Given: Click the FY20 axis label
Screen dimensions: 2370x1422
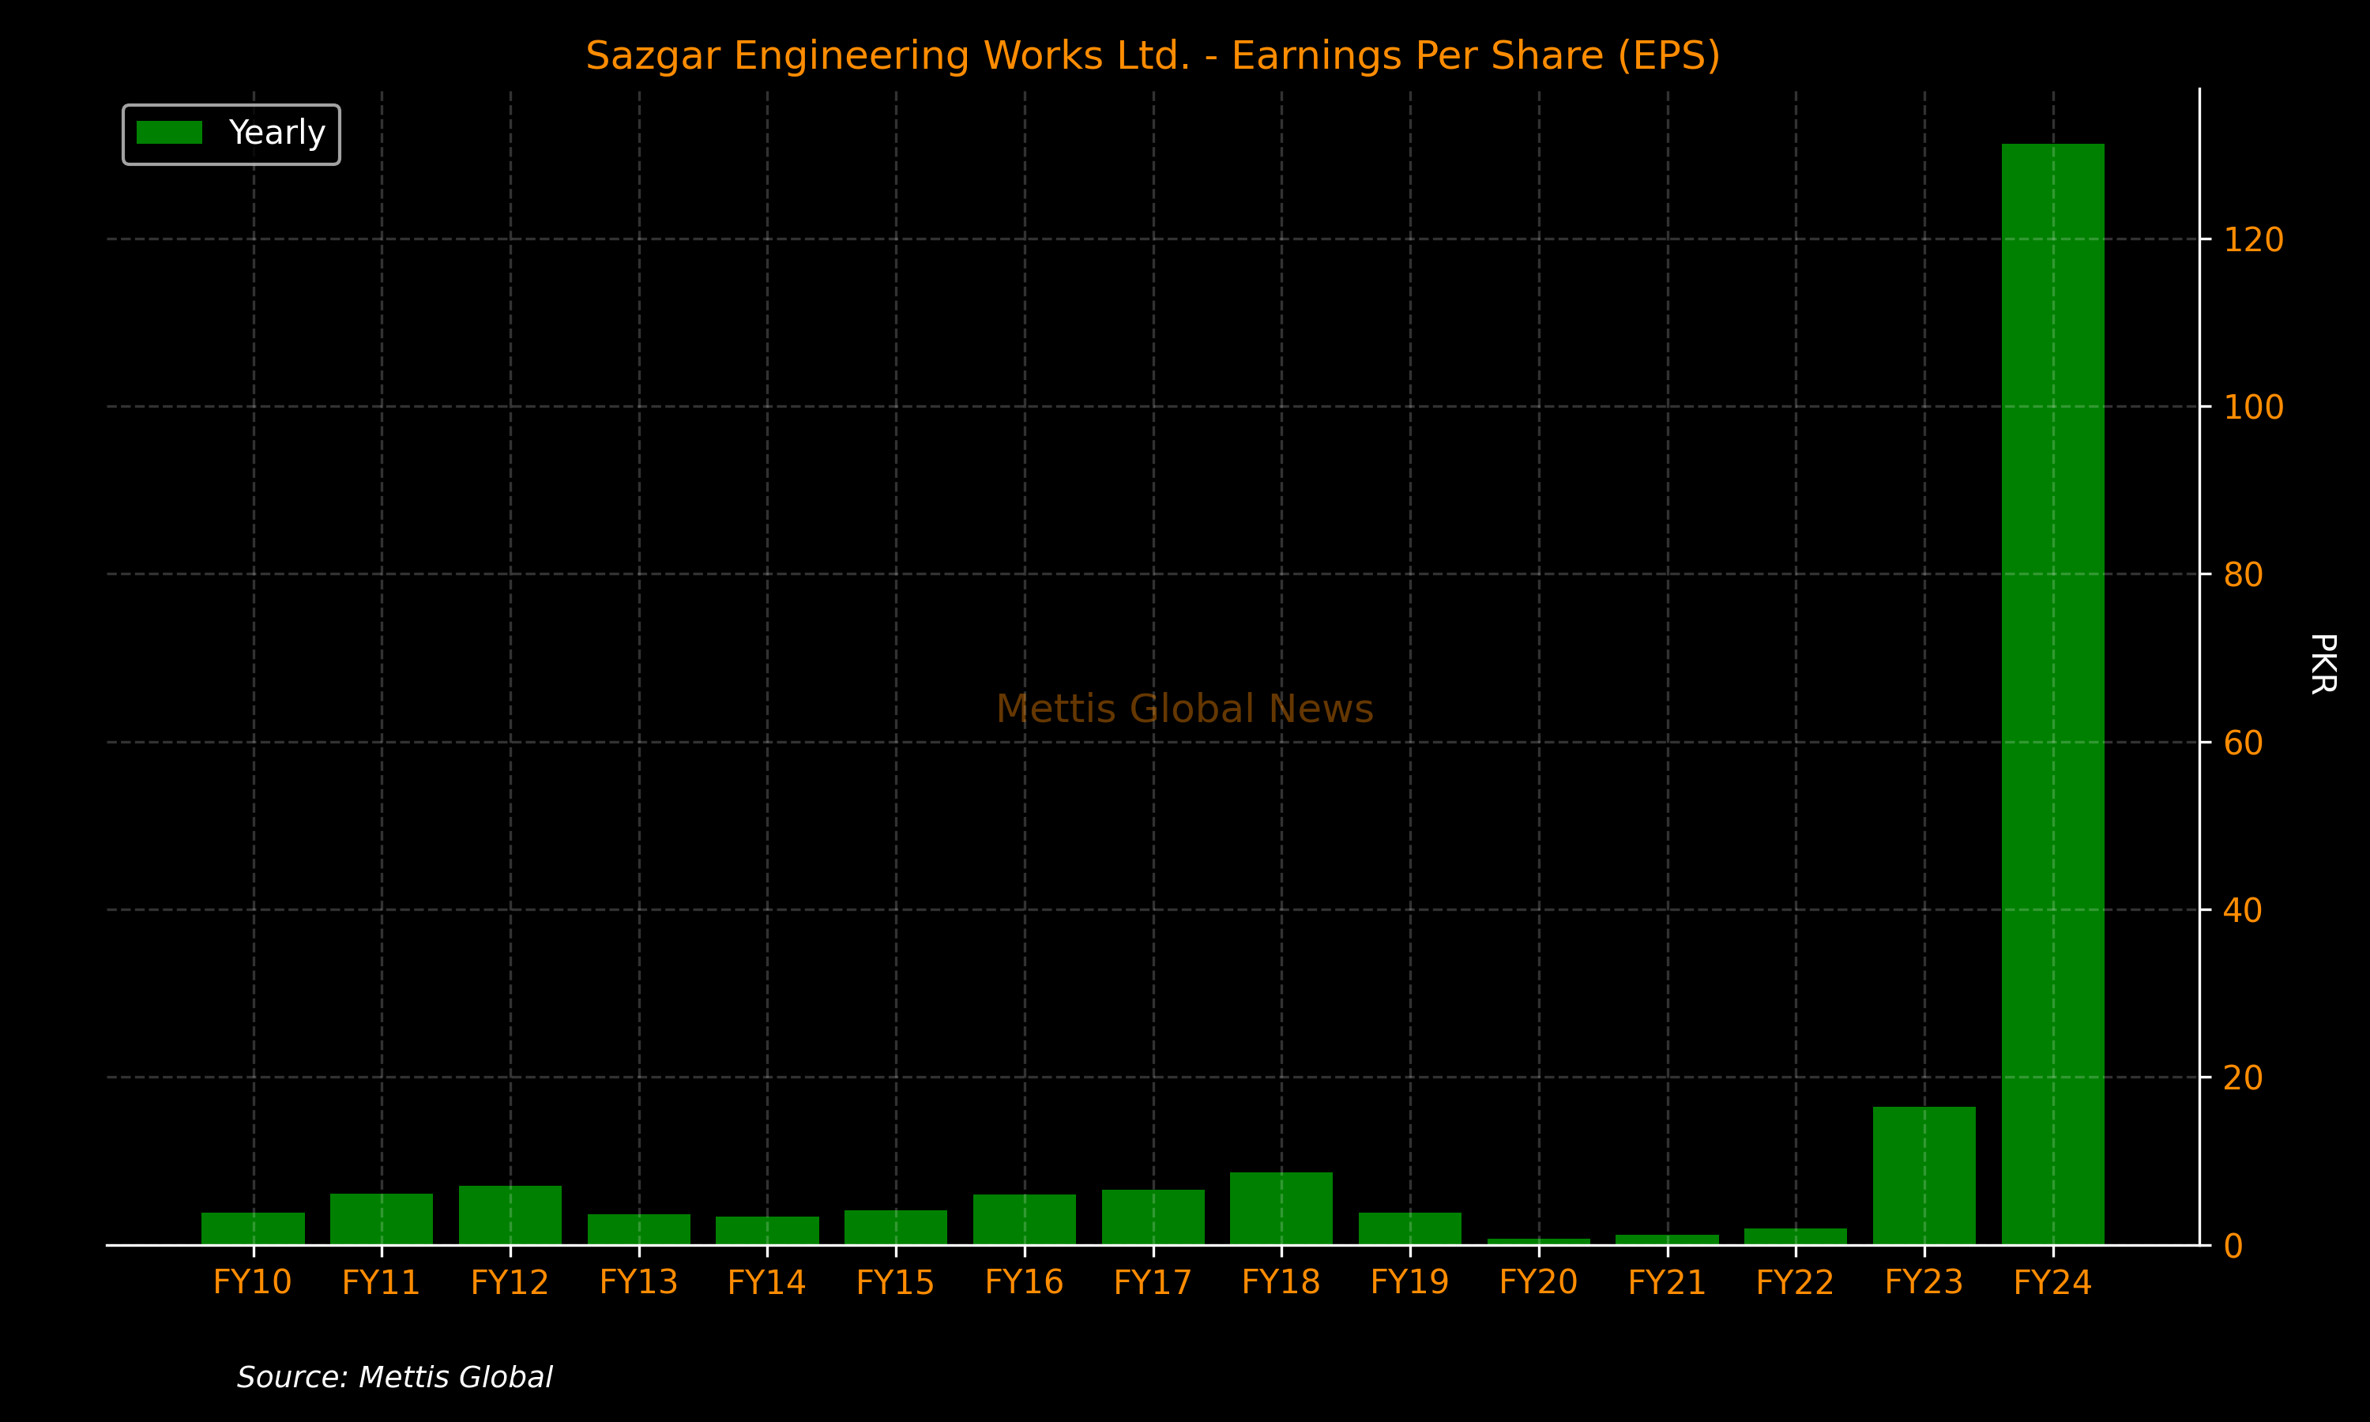Looking at the screenshot, I should point(1538,1282).
